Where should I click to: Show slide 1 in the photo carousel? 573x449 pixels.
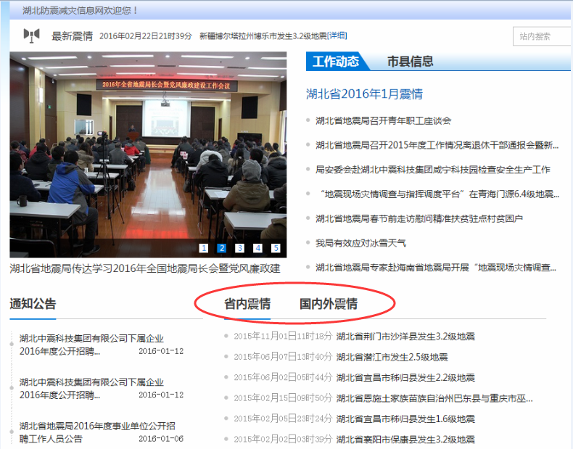[x=204, y=248]
